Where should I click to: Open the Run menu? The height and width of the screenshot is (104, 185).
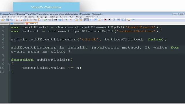point(71,17)
